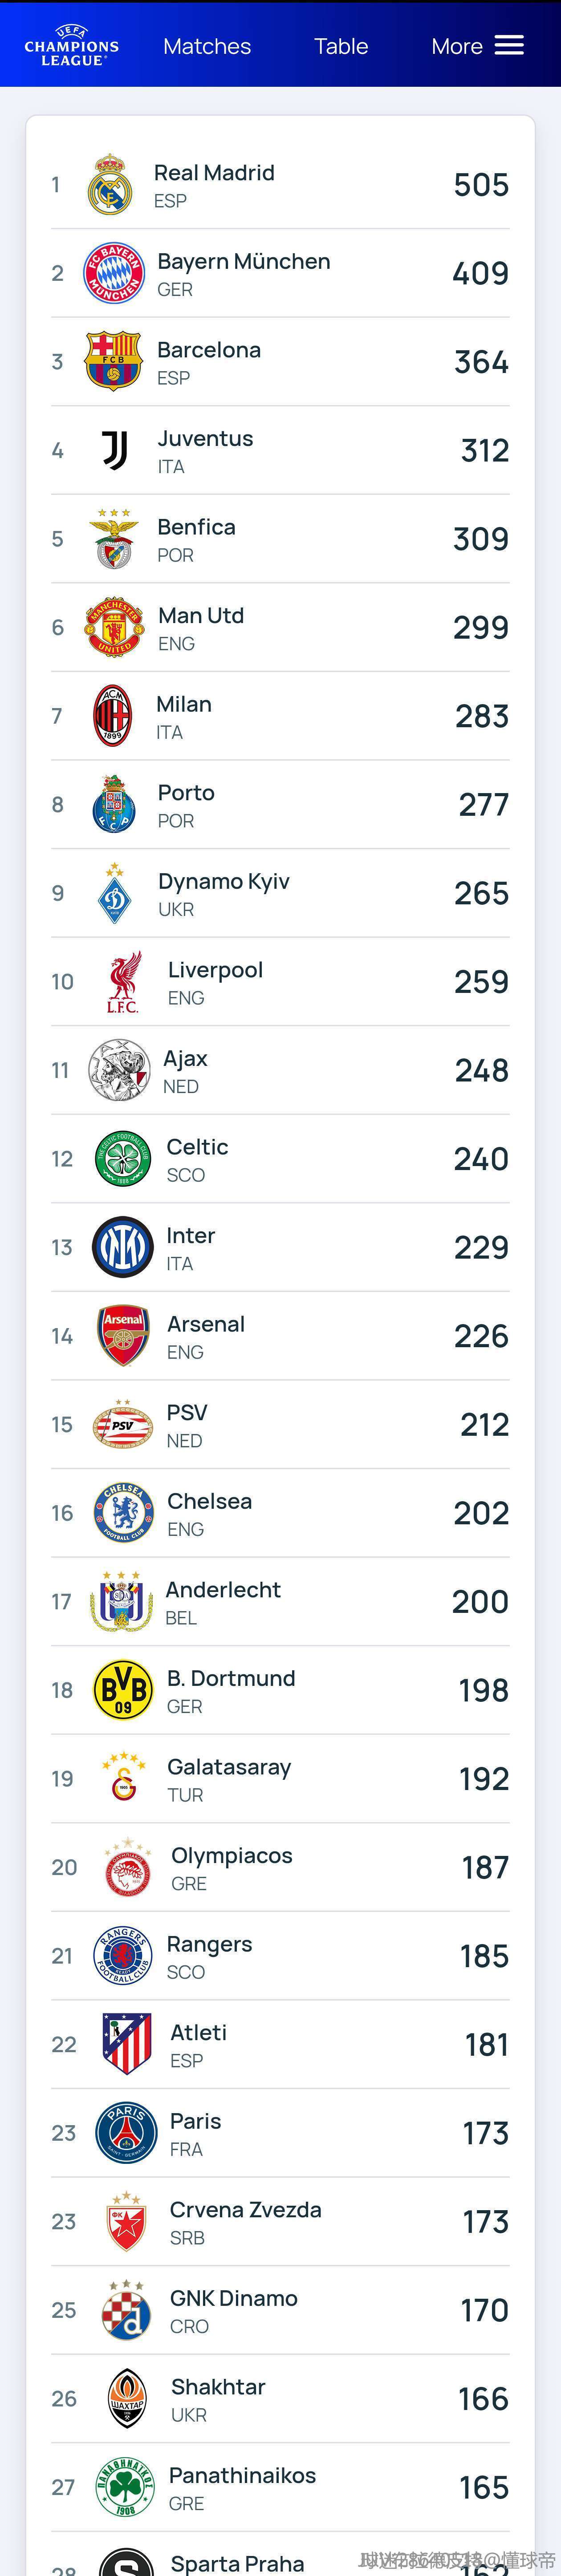Click the Liverpool L.F.C. badge

coord(123,982)
